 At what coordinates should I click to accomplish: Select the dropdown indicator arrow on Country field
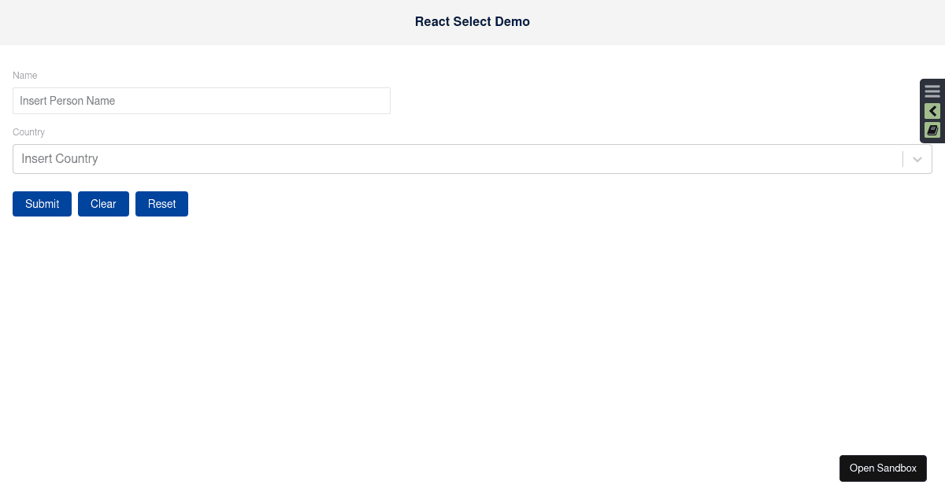(x=917, y=159)
